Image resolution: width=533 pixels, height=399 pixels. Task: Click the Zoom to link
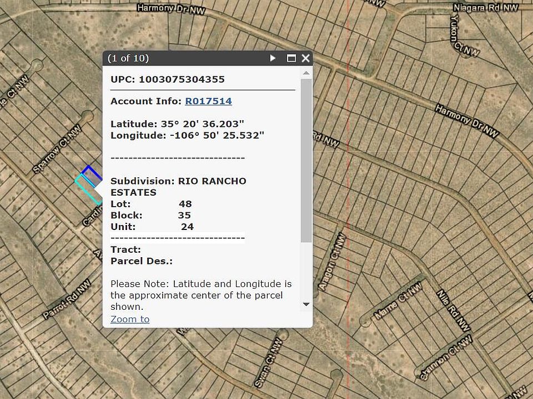click(x=130, y=319)
